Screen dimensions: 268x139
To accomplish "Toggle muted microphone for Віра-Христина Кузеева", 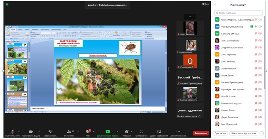I will [x=256, y=89].
